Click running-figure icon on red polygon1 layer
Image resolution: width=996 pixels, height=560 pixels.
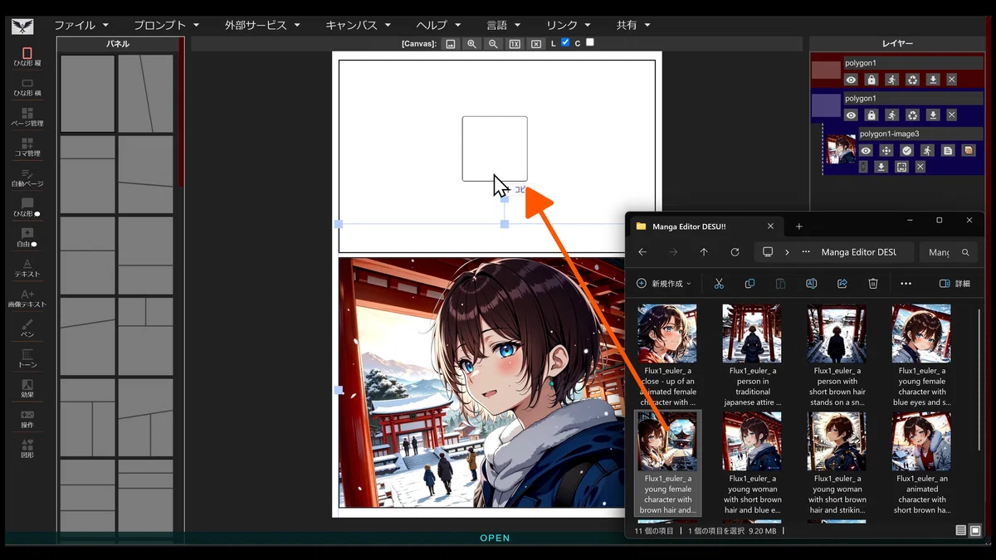coord(891,80)
